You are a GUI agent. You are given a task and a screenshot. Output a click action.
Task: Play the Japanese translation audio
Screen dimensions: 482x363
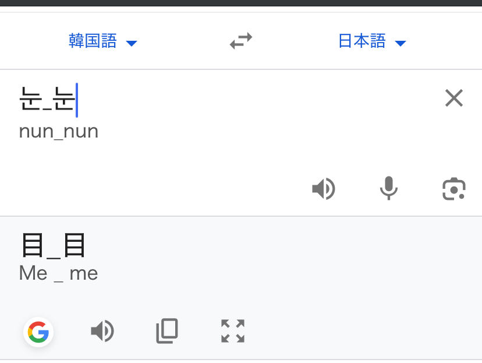(x=102, y=332)
